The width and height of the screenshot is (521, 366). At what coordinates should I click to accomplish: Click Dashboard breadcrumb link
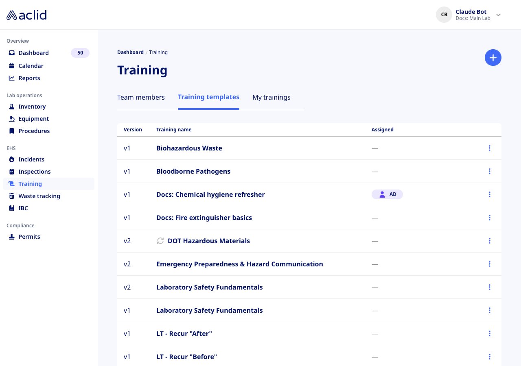coord(130,52)
